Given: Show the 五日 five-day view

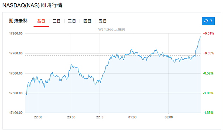Looking at the screenshot, I should click(103, 21).
